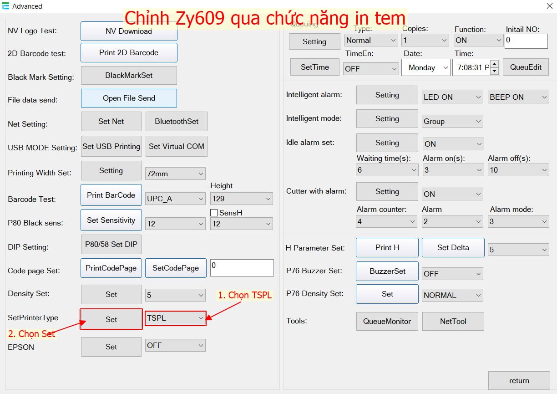The width and height of the screenshot is (557, 394).
Task: Click Open File Send
Action: click(x=128, y=98)
